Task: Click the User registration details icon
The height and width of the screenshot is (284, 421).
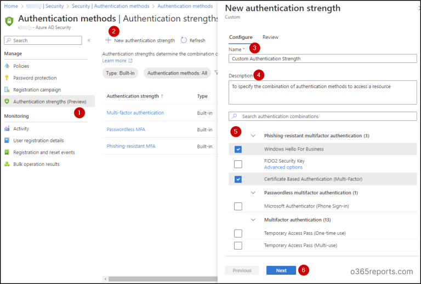Action: pos(7,141)
